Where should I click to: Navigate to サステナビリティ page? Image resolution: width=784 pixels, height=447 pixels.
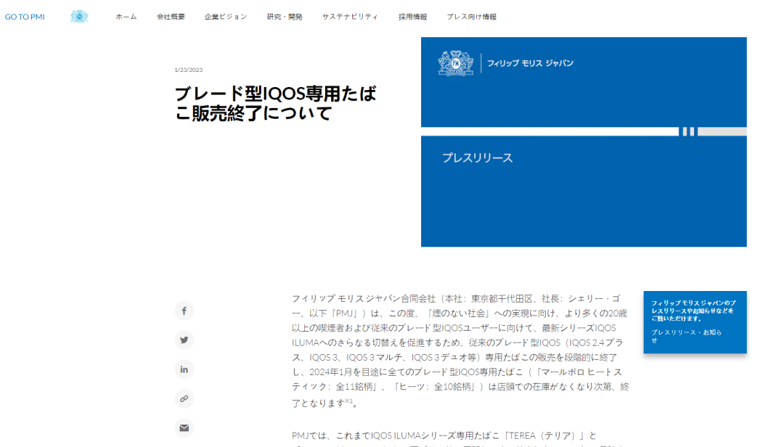pos(350,17)
